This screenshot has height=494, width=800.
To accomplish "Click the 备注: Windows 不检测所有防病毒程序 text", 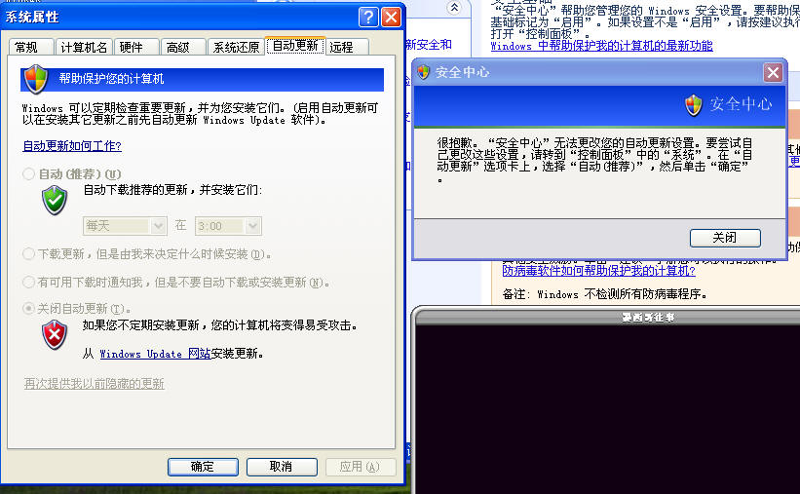I will coord(604,294).
